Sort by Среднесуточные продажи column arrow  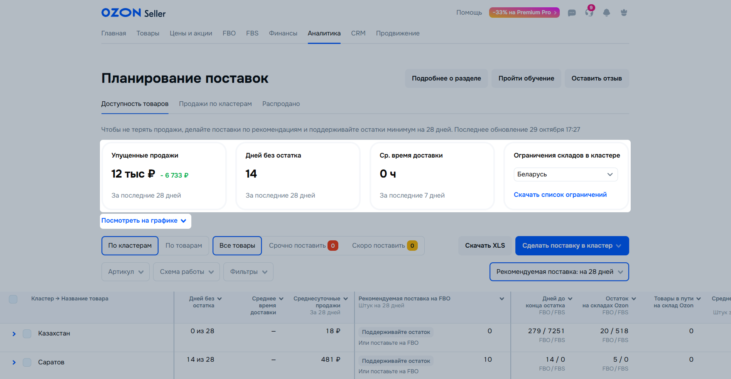point(346,299)
